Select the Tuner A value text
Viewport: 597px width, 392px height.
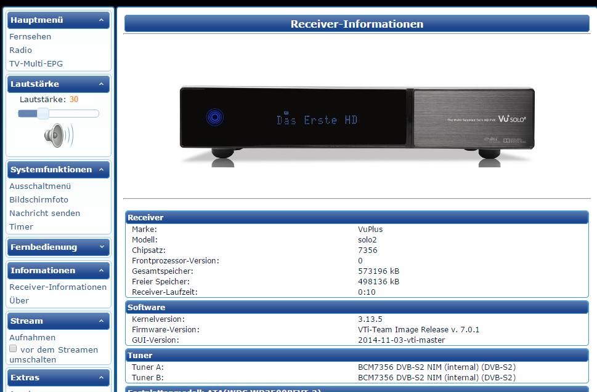[437, 367]
